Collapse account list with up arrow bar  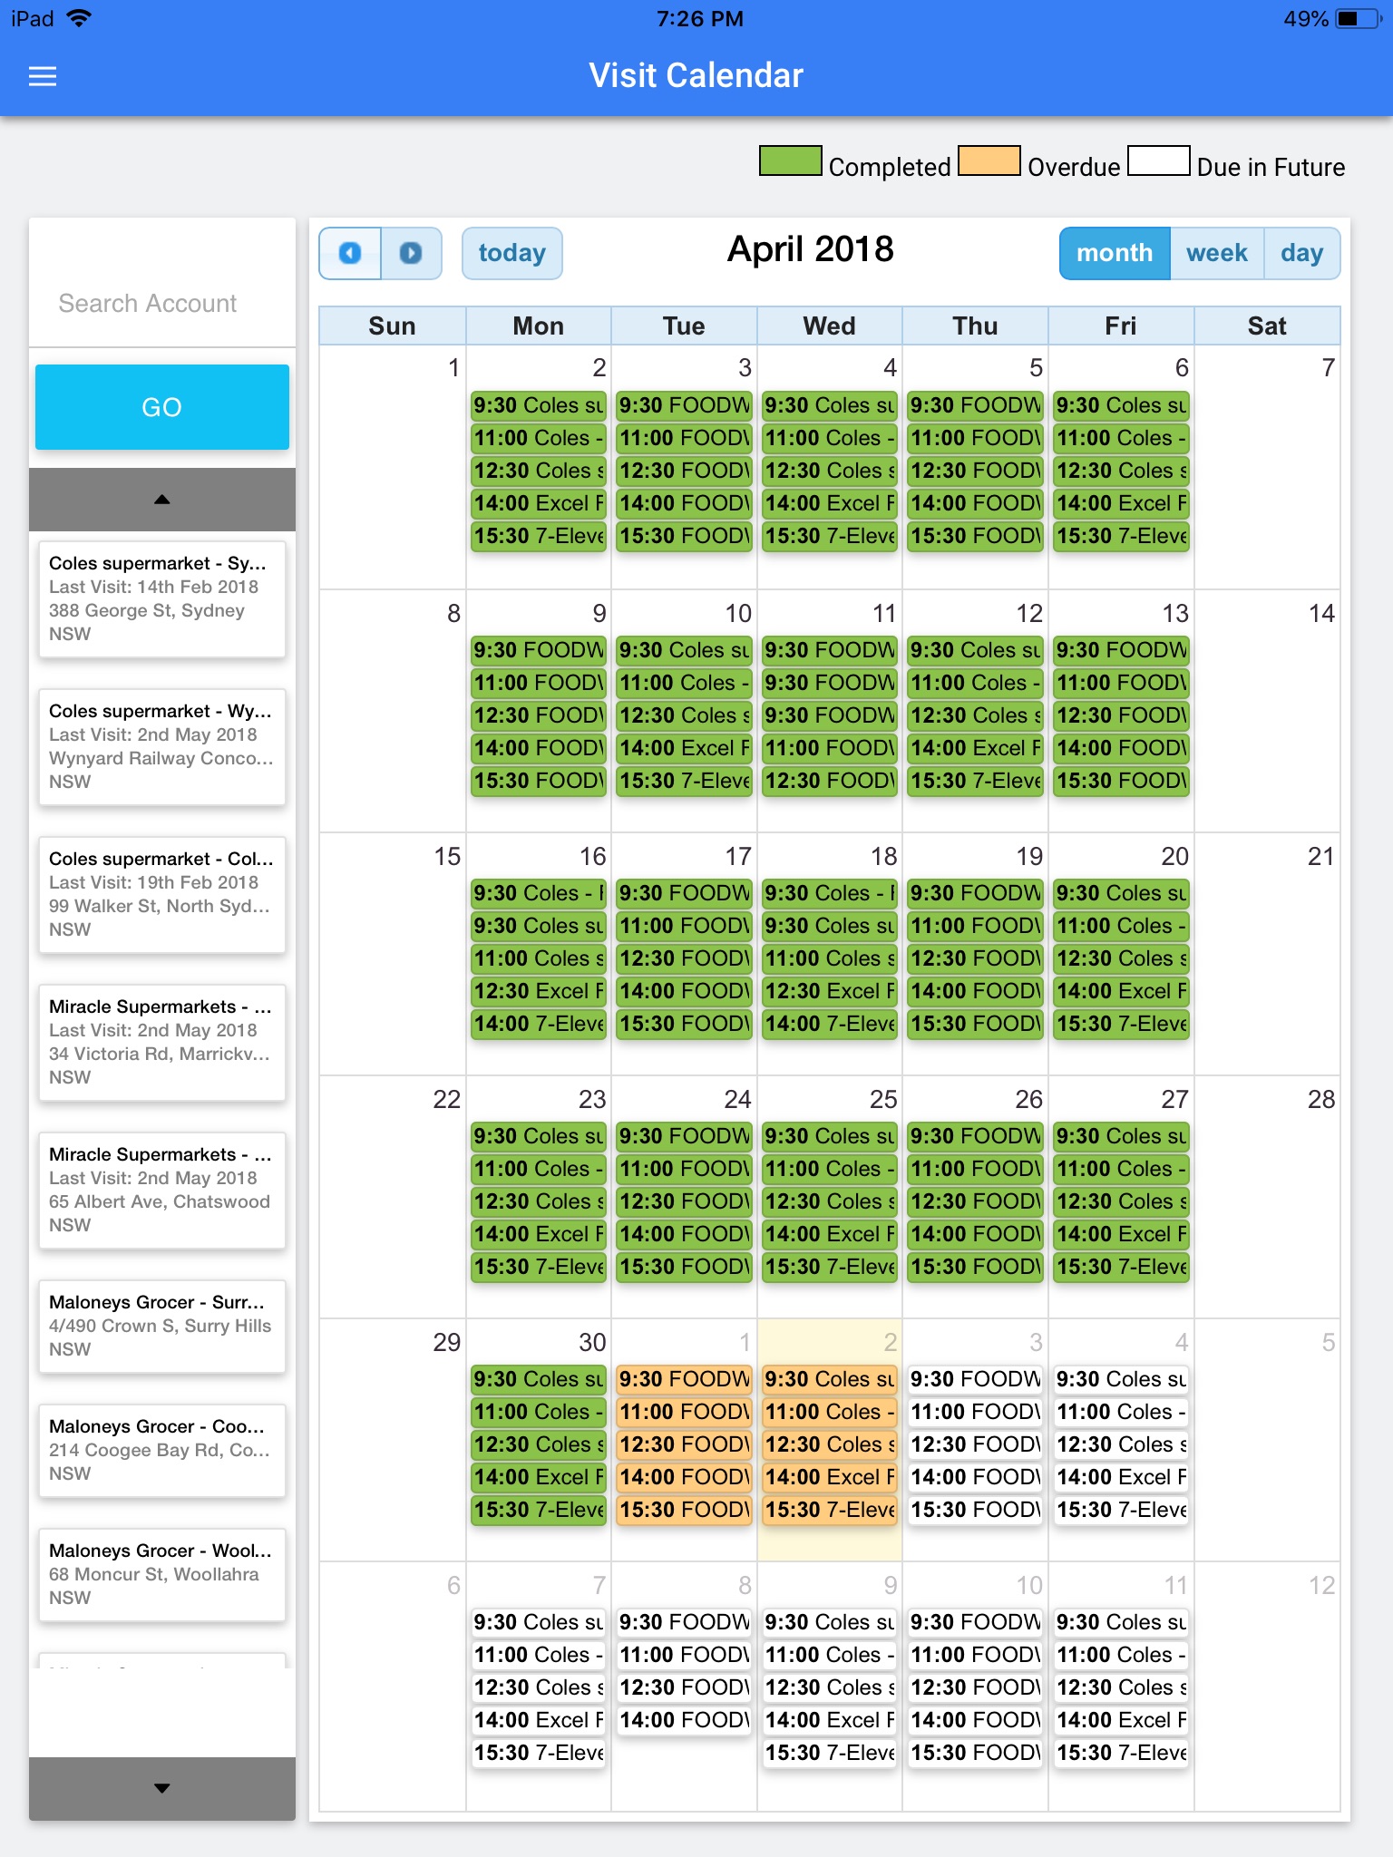pos(162,500)
